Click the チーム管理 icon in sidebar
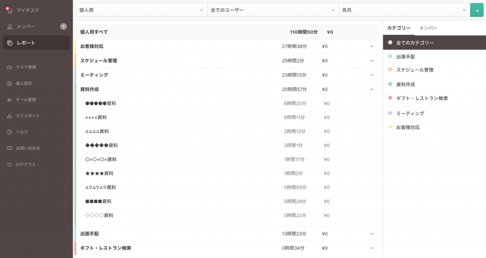 (x=9, y=100)
